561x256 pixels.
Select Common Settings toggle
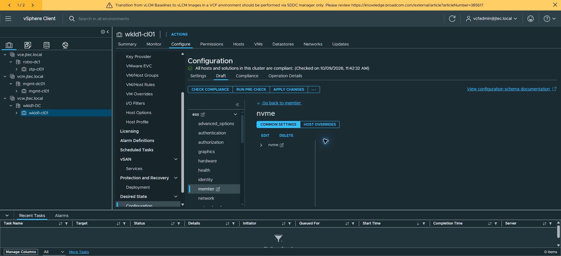(x=278, y=125)
